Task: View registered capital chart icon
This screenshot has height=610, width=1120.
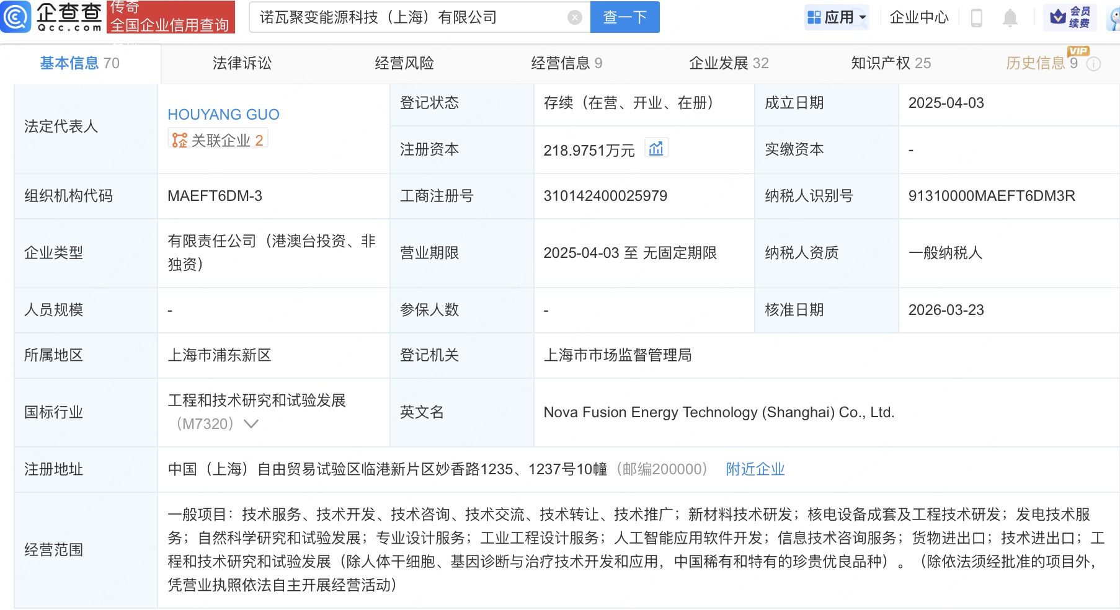Action: click(x=656, y=149)
